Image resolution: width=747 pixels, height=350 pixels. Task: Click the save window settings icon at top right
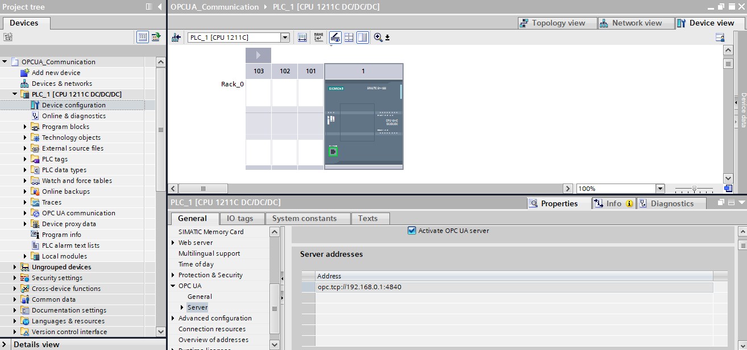point(720,37)
